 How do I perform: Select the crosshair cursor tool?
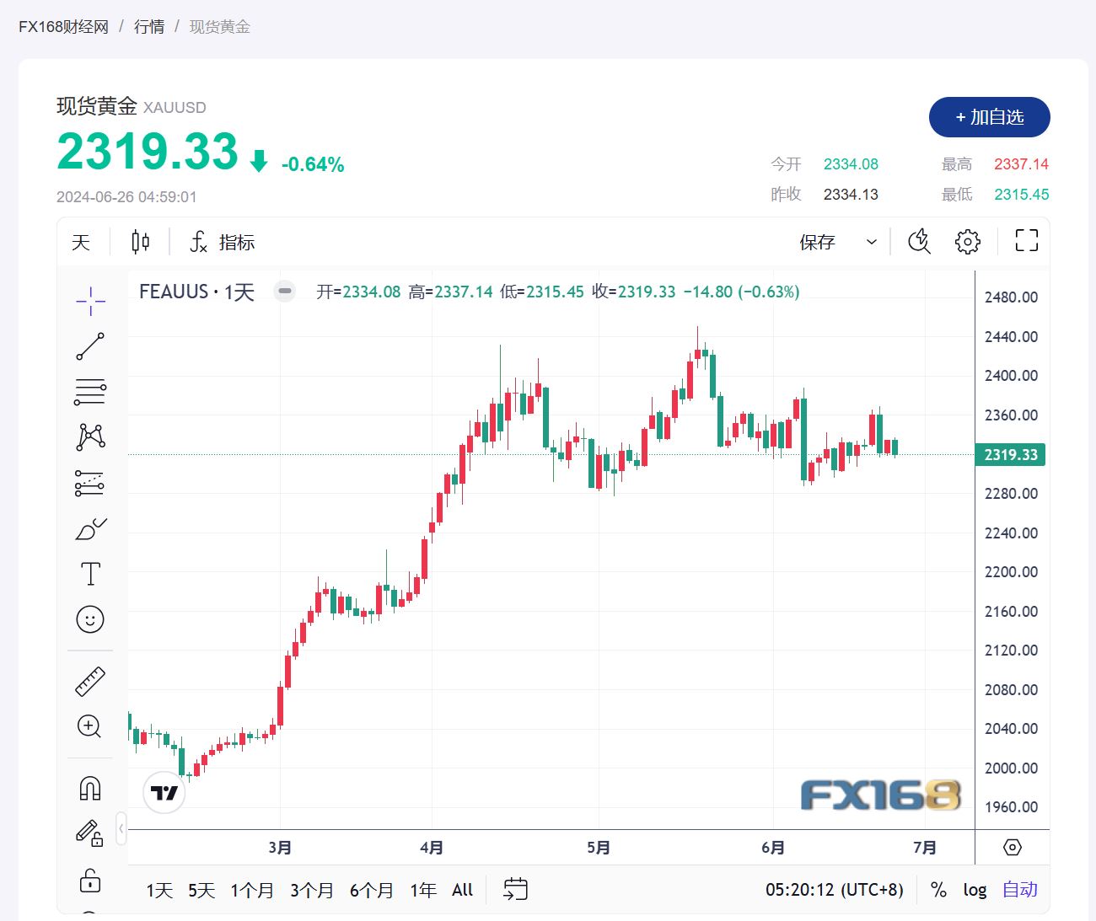(x=90, y=301)
